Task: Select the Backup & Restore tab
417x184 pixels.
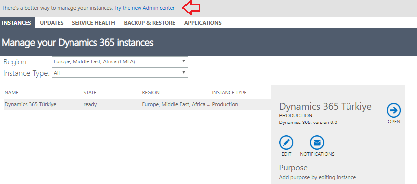Action: [x=149, y=23]
